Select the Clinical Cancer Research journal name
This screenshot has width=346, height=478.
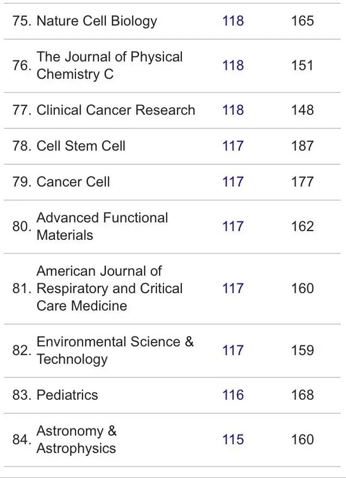115,110
